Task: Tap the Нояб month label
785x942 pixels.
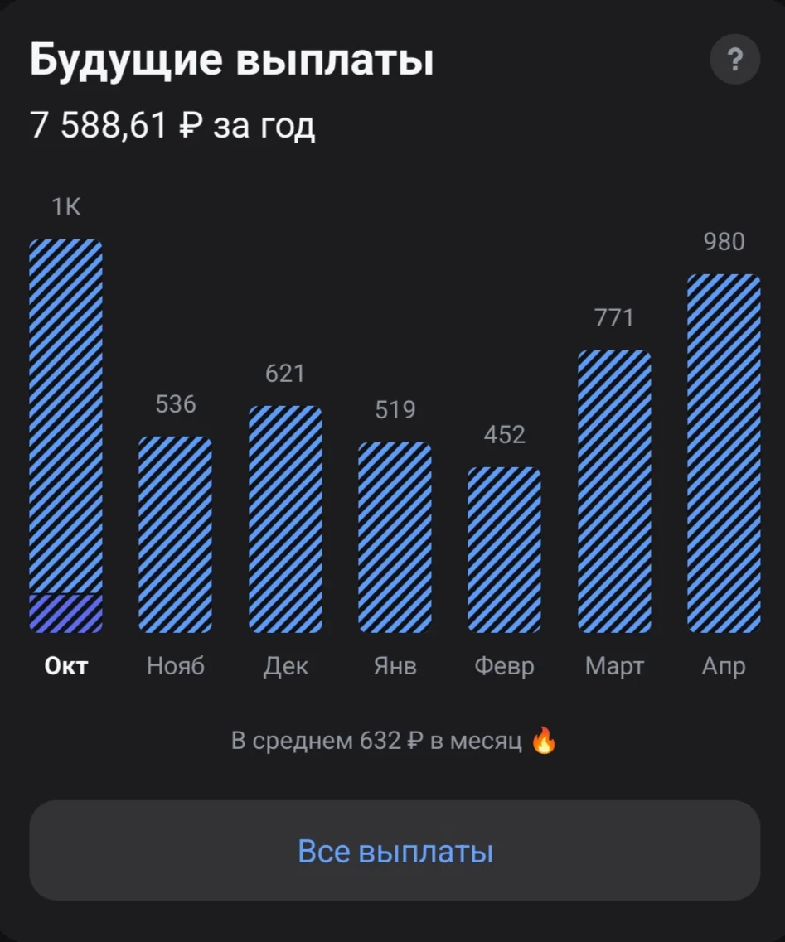Action: coord(176,666)
